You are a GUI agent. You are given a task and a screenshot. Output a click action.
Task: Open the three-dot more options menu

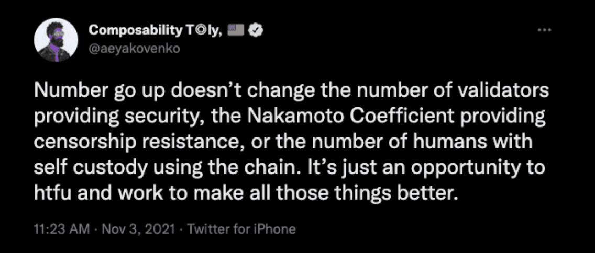(544, 30)
